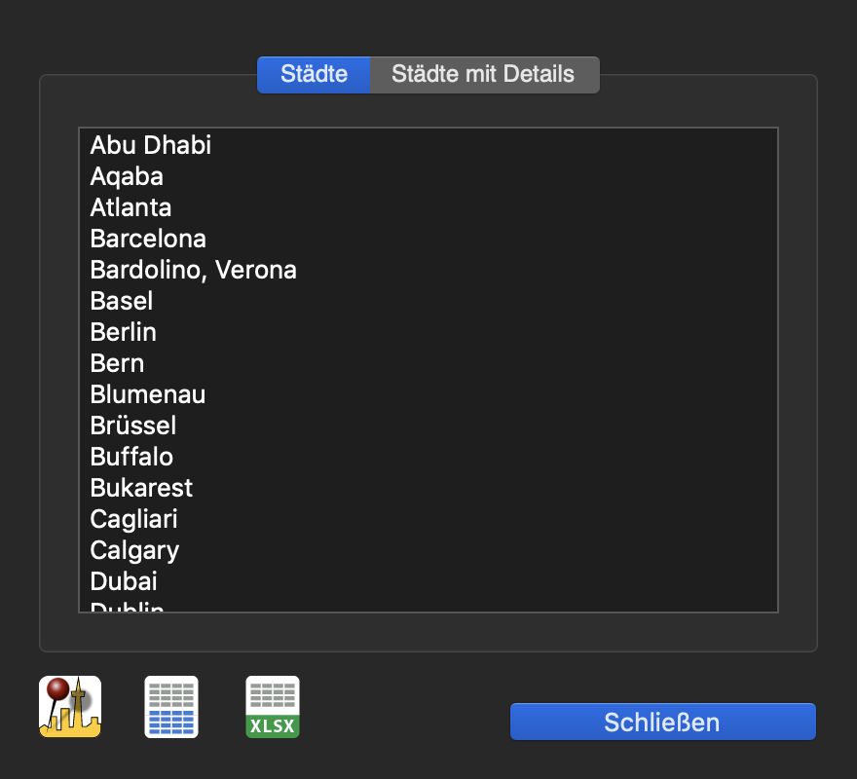Click the spreadsheet table export icon
Viewport: 857px width, 779px height.
[171, 707]
